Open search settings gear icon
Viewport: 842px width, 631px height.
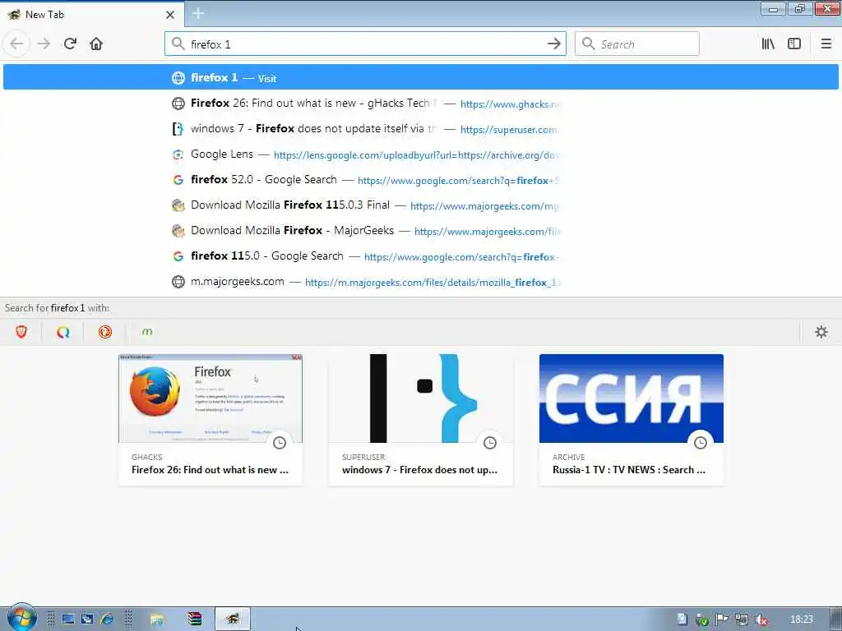click(x=821, y=332)
